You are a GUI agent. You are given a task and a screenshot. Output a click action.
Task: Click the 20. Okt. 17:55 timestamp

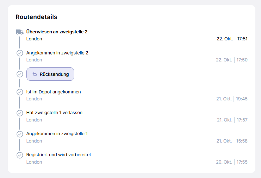[232, 162]
